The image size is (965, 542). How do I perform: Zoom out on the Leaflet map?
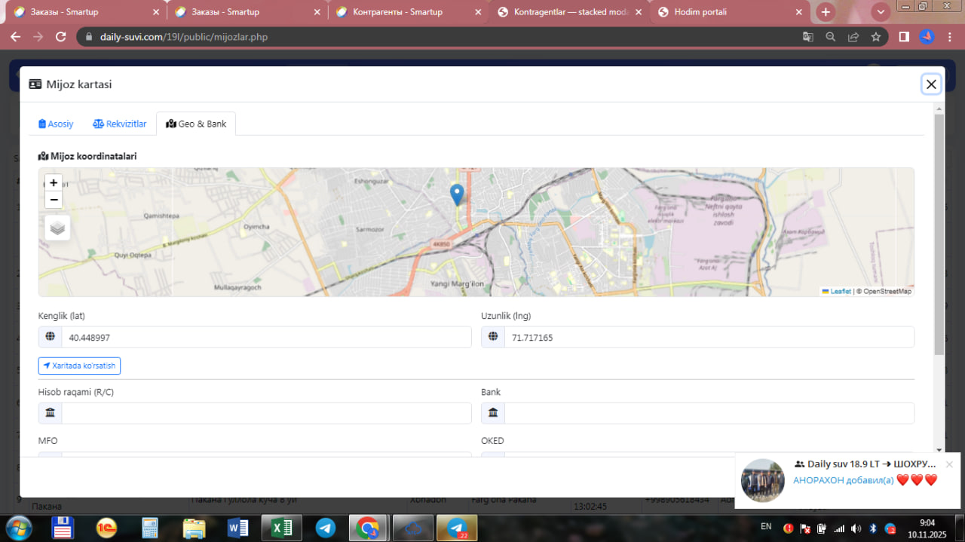pyautogui.click(x=54, y=200)
